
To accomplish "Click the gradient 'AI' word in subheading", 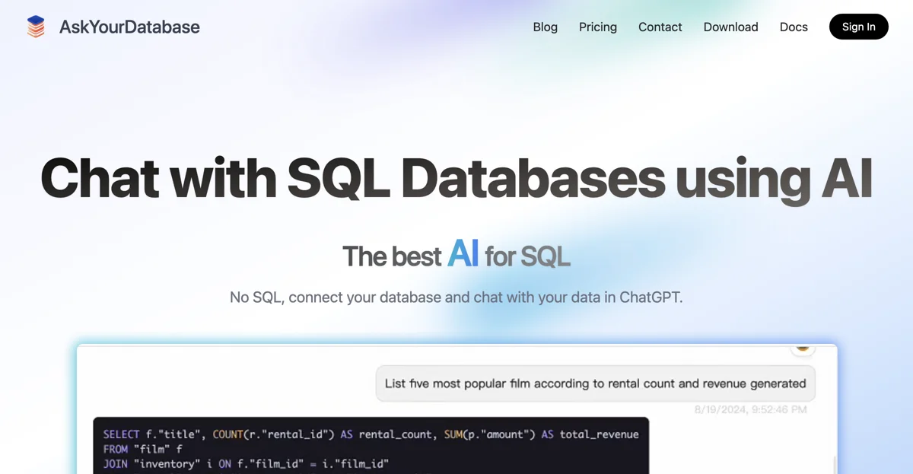I will pos(463,253).
